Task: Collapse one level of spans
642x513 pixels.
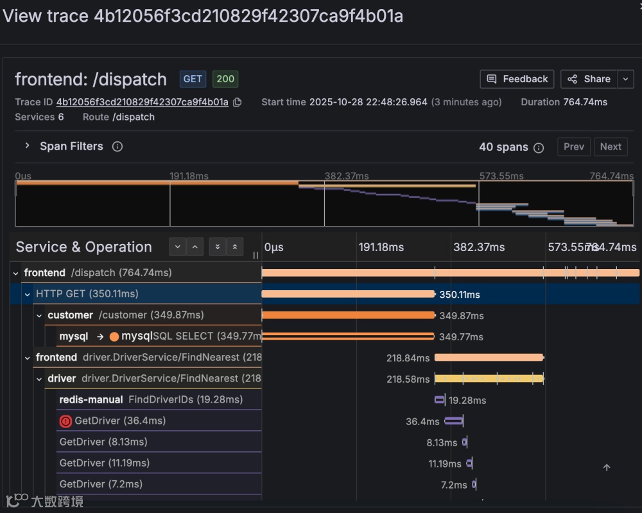Action: click(195, 247)
